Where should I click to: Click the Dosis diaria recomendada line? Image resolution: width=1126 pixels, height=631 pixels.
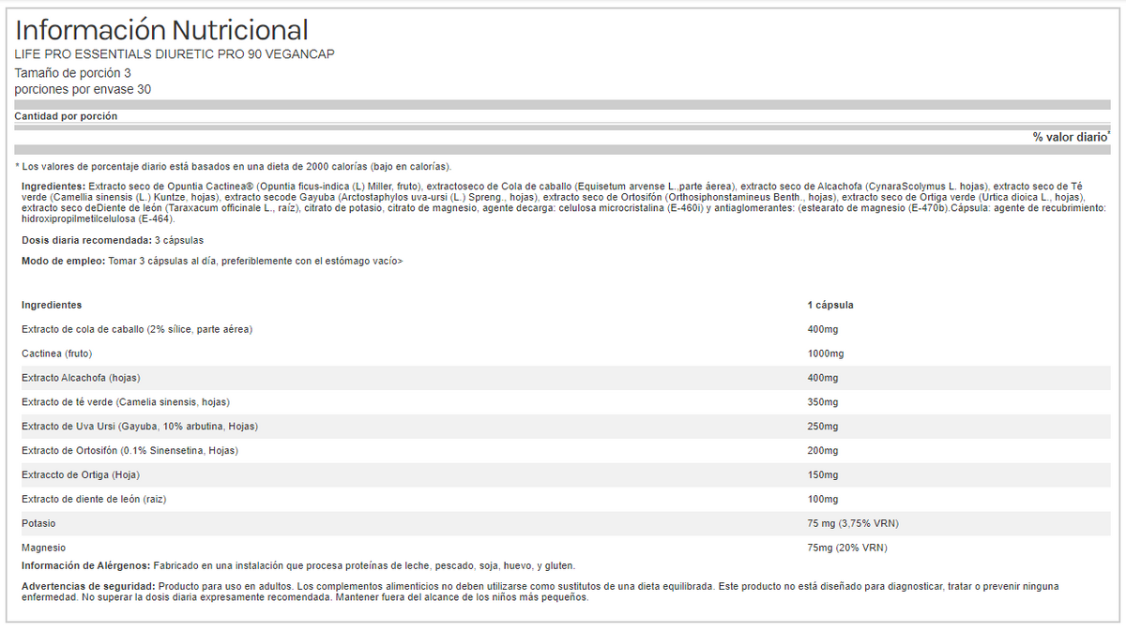[x=113, y=240]
